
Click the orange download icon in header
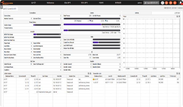pyautogui.click(x=167, y=3)
